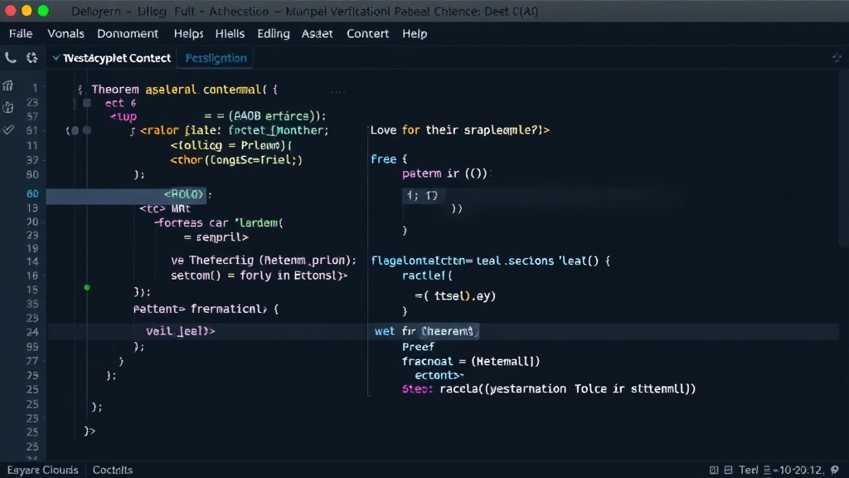
Task: Open the Vonals menu
Action: tap(65, 33)
